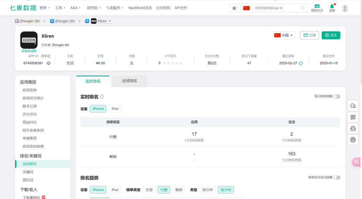Viewport: 362px width, 199px height.
Task: Click the App Store icon before Zhonglin Shi
Action: pos(52,21)
